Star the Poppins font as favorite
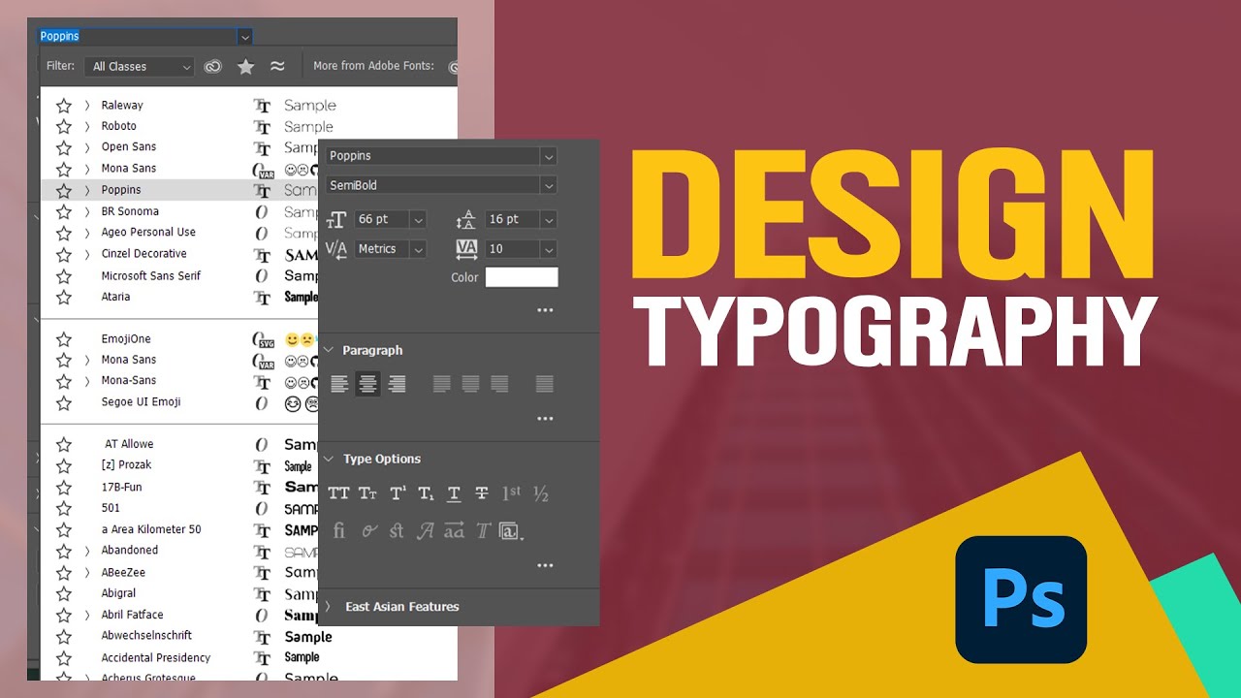Image resolution: width=1241 pixels, height=698 pixels. click(64, 191)
